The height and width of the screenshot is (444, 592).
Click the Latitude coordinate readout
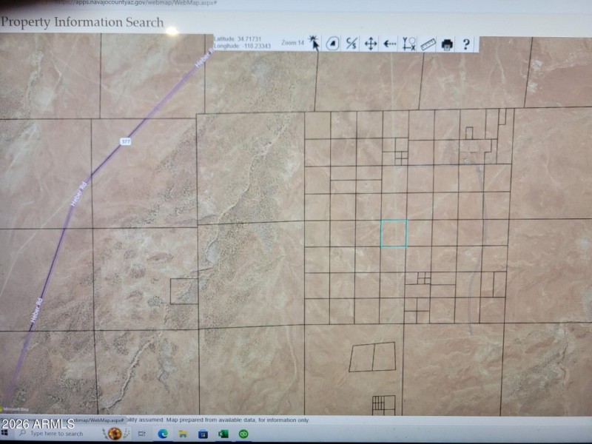(237, 37)
